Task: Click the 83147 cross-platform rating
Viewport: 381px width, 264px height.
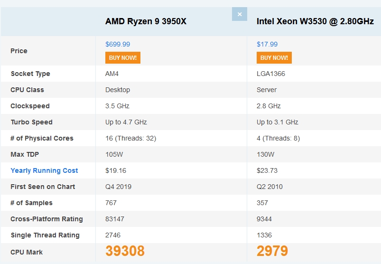Action: [115, 219]
